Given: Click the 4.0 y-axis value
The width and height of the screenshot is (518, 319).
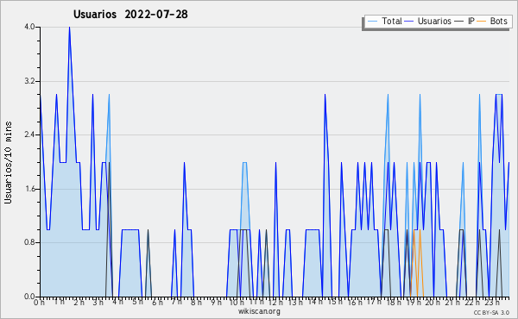Looking at the screenshot, I should tap(29, 27).
